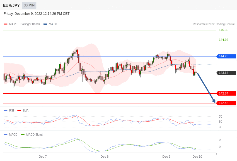Click the EUR/JPY pair title

pos(11,5)
